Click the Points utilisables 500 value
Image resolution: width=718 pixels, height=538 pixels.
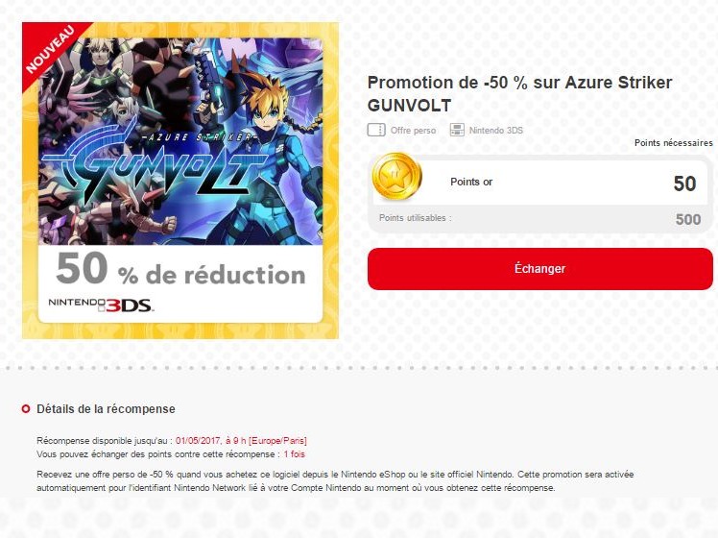click(x=688, y=219)
